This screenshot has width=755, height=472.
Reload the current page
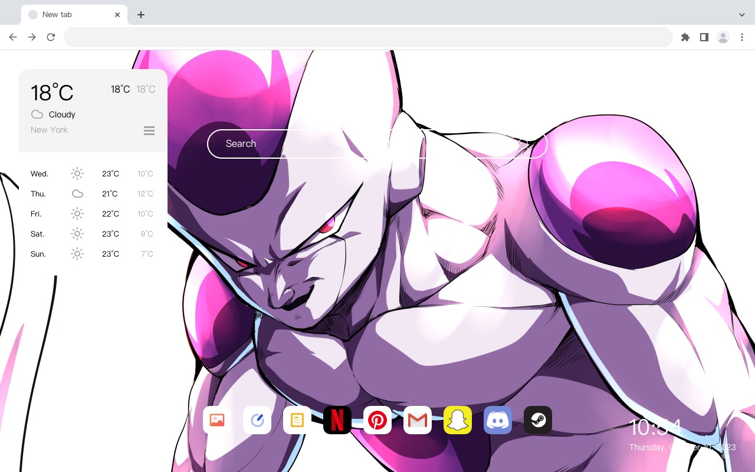tap(51, 37)
